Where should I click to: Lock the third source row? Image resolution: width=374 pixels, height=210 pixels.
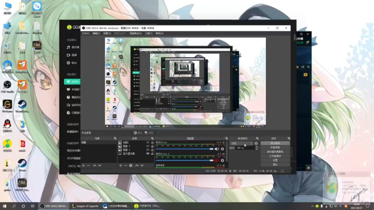pyautogui.click(x=152, y=150)
